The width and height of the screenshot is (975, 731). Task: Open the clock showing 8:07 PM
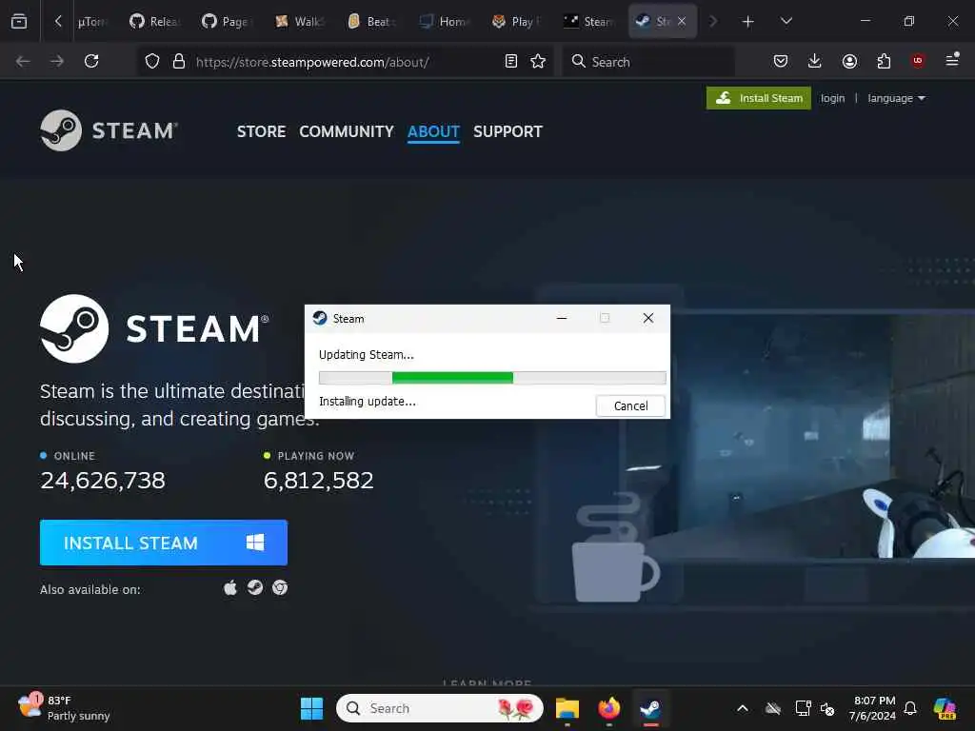872,708
